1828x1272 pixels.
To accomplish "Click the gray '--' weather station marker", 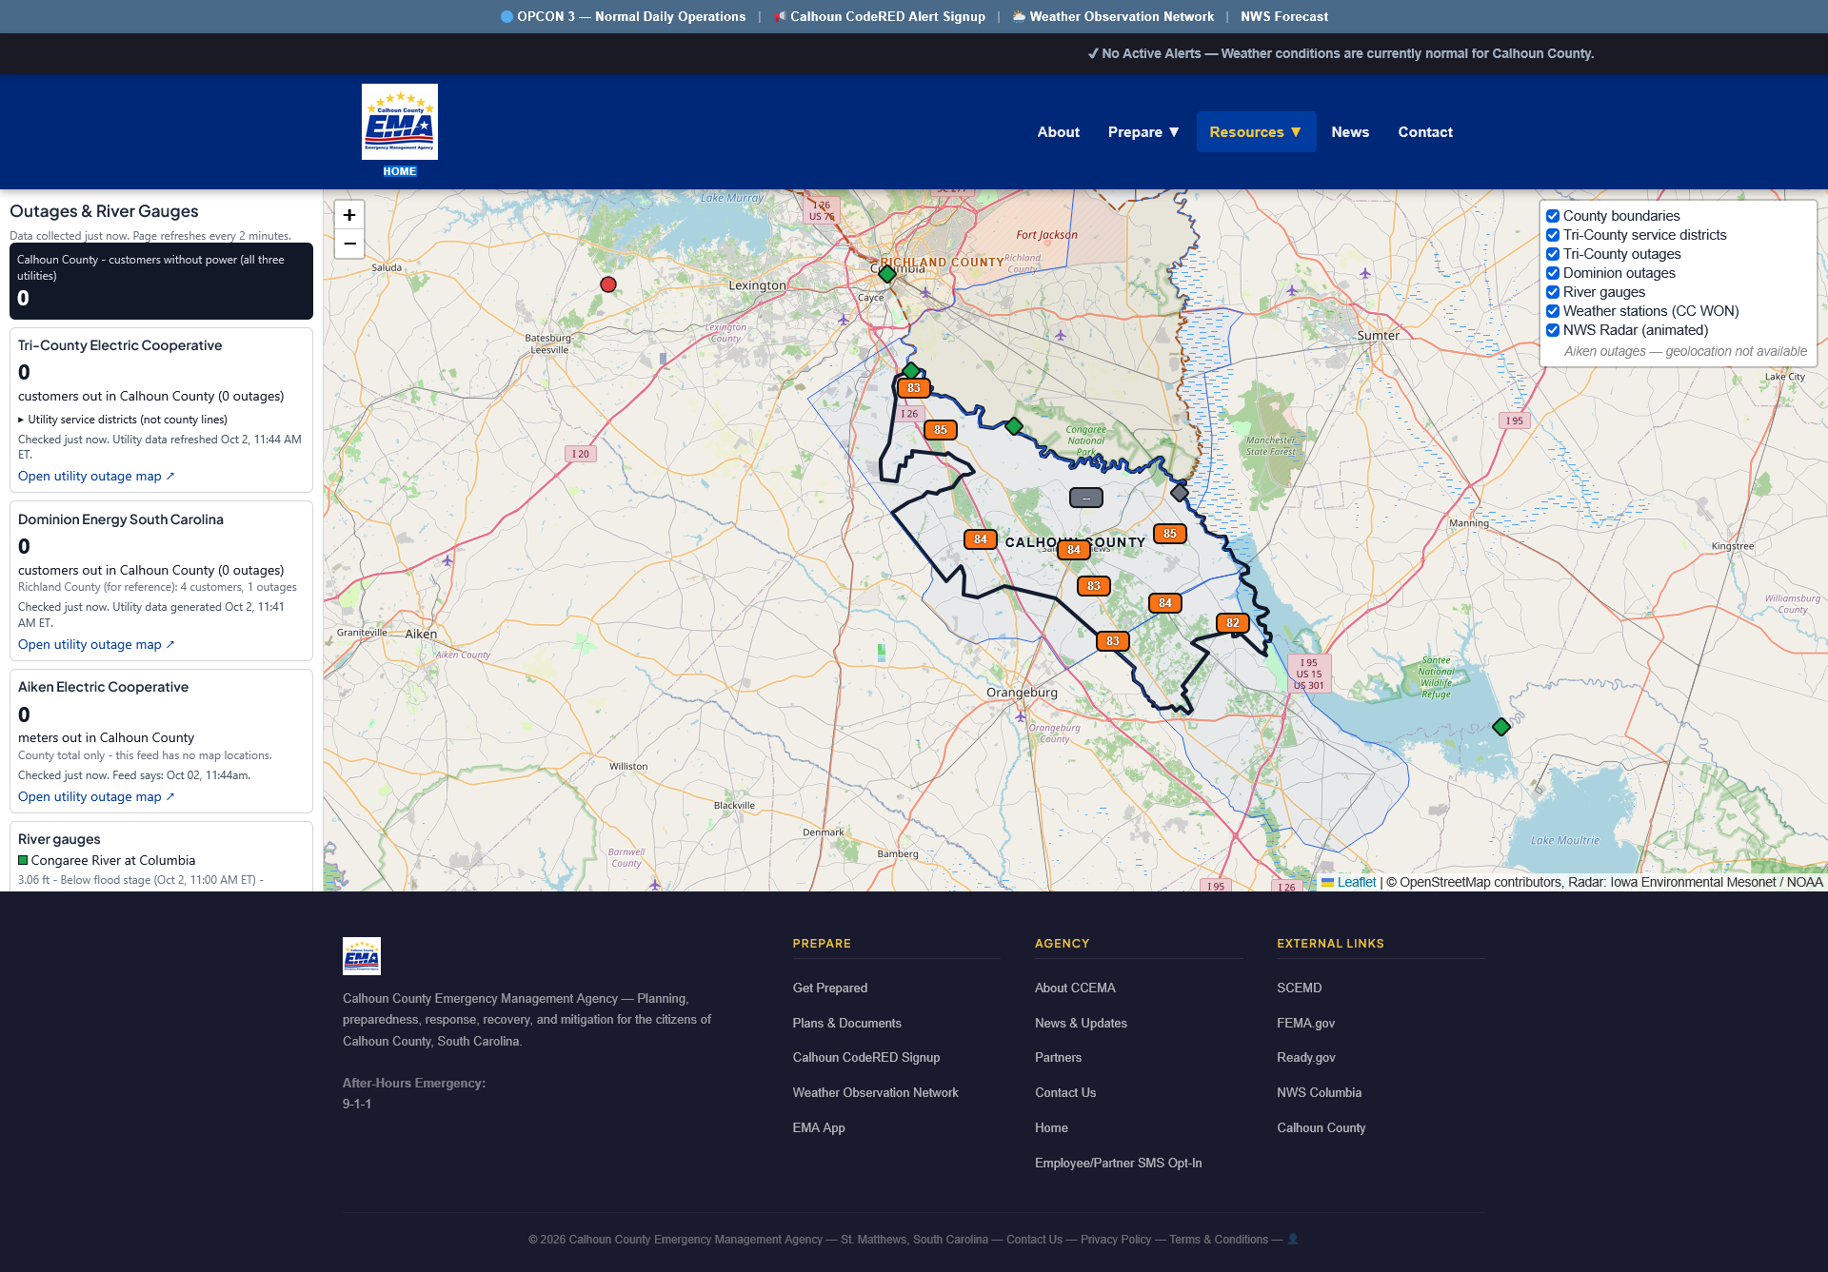I will click(x=1086, y=498).
